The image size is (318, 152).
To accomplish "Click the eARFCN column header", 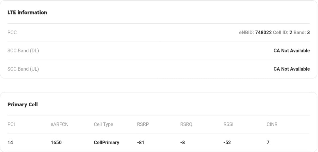I will 59,124.
